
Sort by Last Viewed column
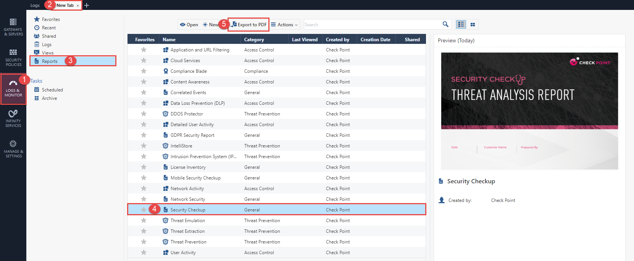pos(305,39)
